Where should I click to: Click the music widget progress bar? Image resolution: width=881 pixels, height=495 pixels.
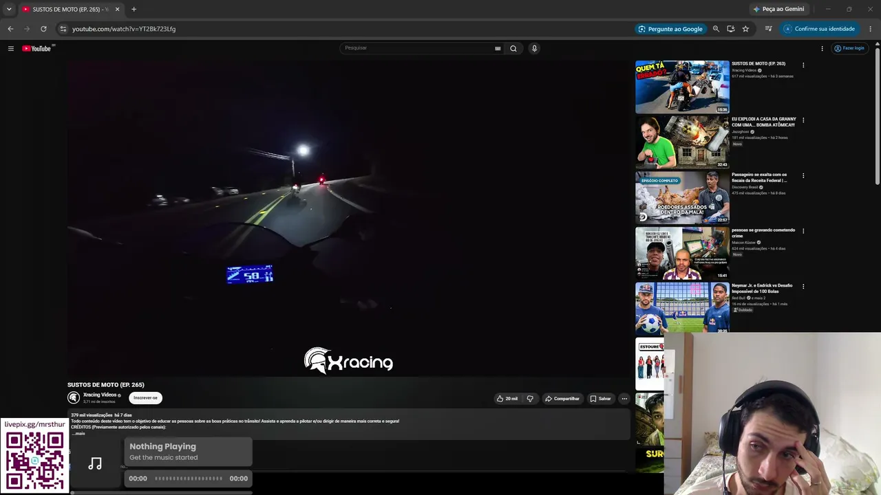189,478
